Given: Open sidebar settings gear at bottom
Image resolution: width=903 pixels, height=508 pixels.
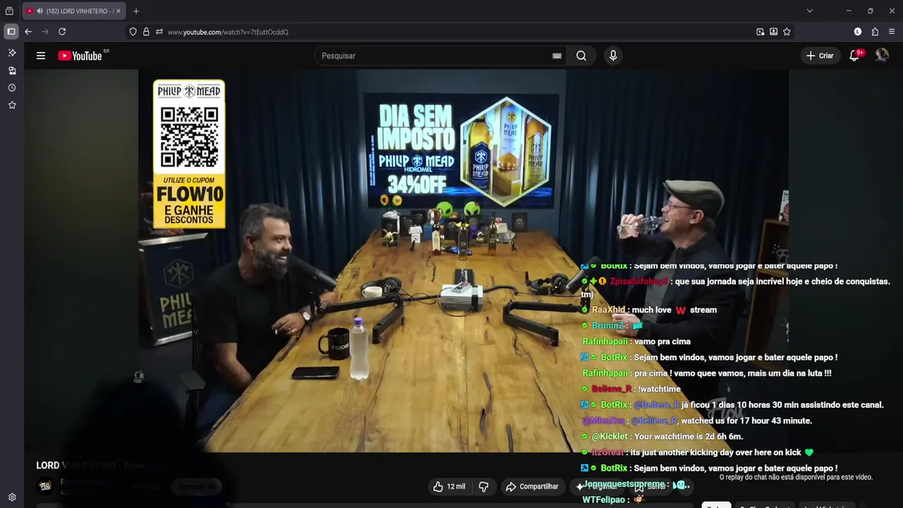Looking at the screenshot, I should point(12,497).
